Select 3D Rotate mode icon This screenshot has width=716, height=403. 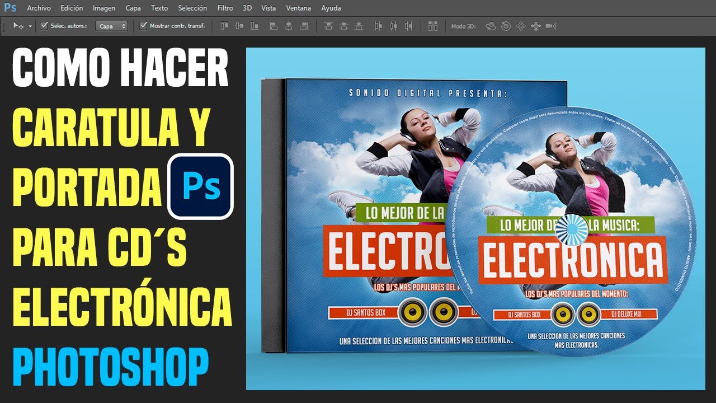point(491,26)
